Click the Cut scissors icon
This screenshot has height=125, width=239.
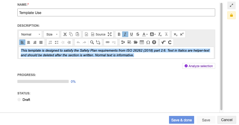coord(65,34)
